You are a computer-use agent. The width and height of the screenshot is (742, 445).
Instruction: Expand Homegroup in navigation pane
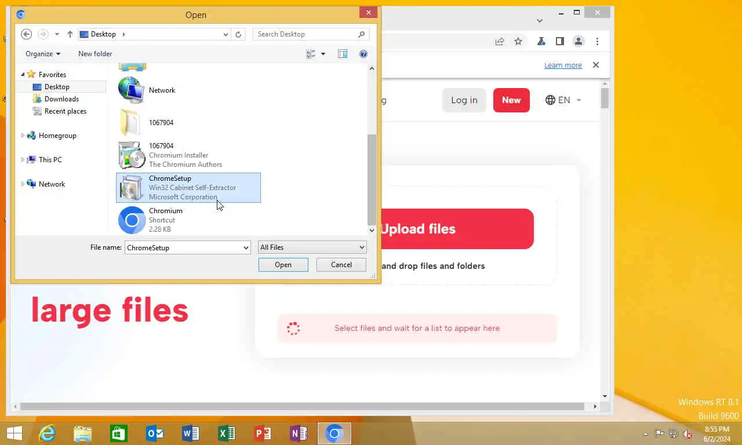tap(23, 136)
